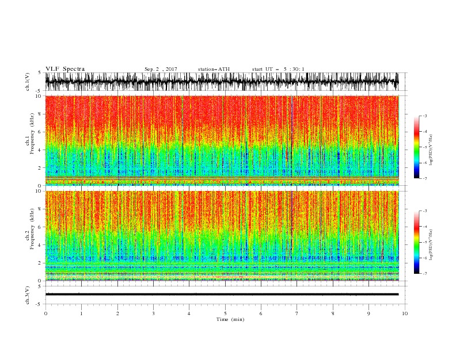The width and height of the screenshot is (456, 352).
Task: Click the ch.2 PSD color scale bar
Action: pos(417,242)
